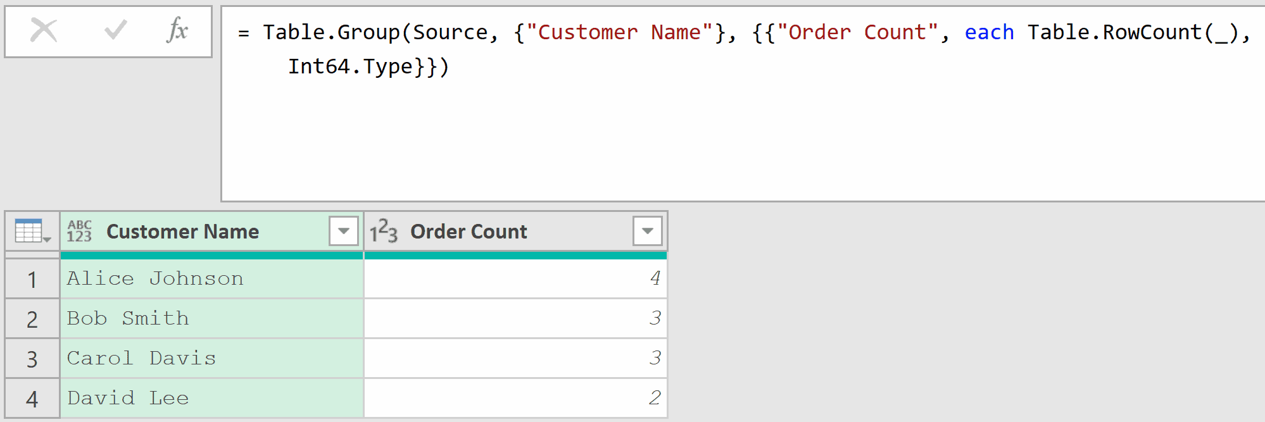
Task: Select the Order Count column header
Action: pos(516,232)
